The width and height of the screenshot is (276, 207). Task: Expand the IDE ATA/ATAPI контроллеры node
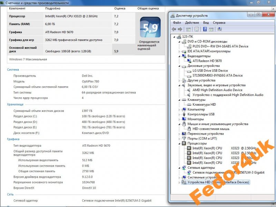(179, 51)
